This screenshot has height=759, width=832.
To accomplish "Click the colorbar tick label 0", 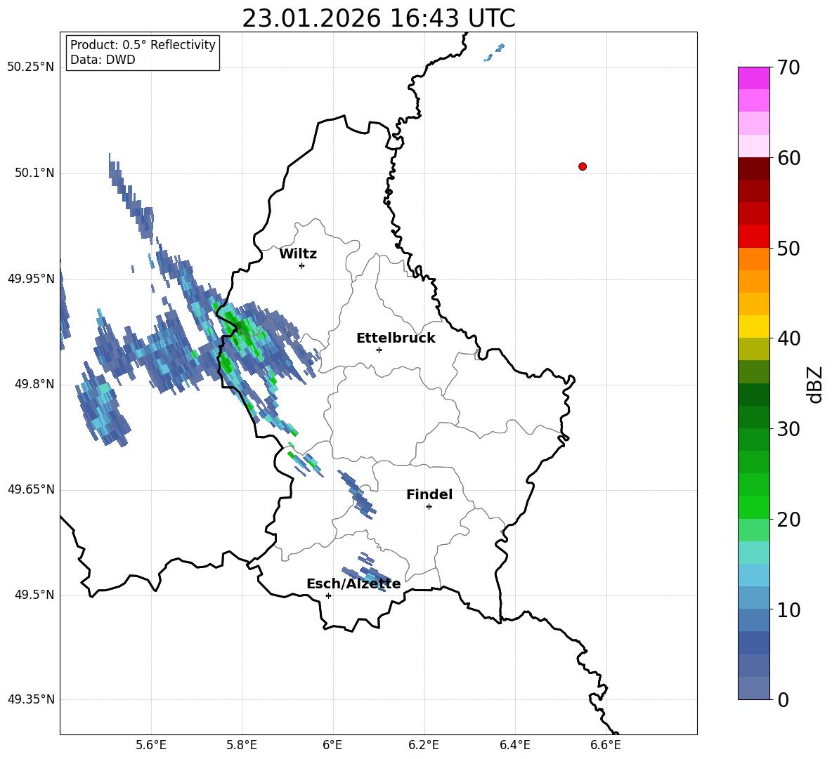I will (x=783, y=699).
